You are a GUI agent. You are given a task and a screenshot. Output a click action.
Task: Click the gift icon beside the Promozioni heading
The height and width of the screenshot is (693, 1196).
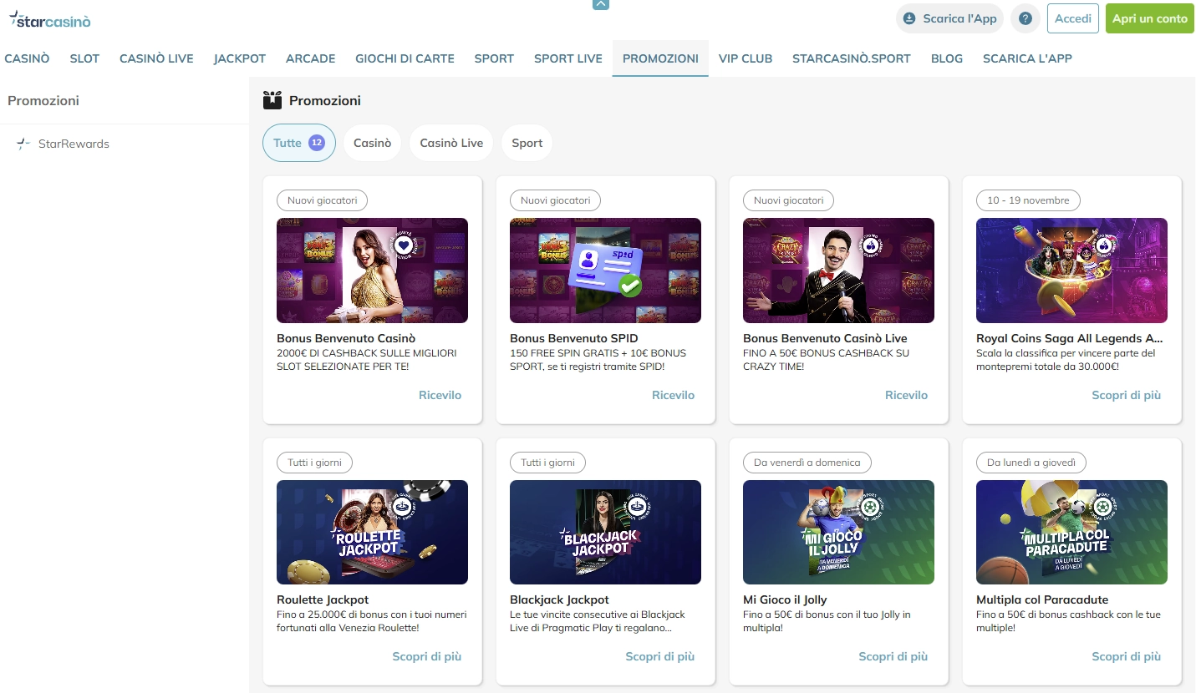coord(272,99)
